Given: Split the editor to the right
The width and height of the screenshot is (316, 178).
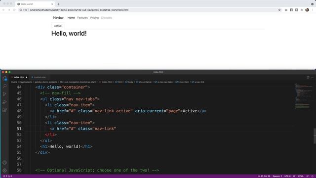Looking at the screenshot, I should click(308, 77).
